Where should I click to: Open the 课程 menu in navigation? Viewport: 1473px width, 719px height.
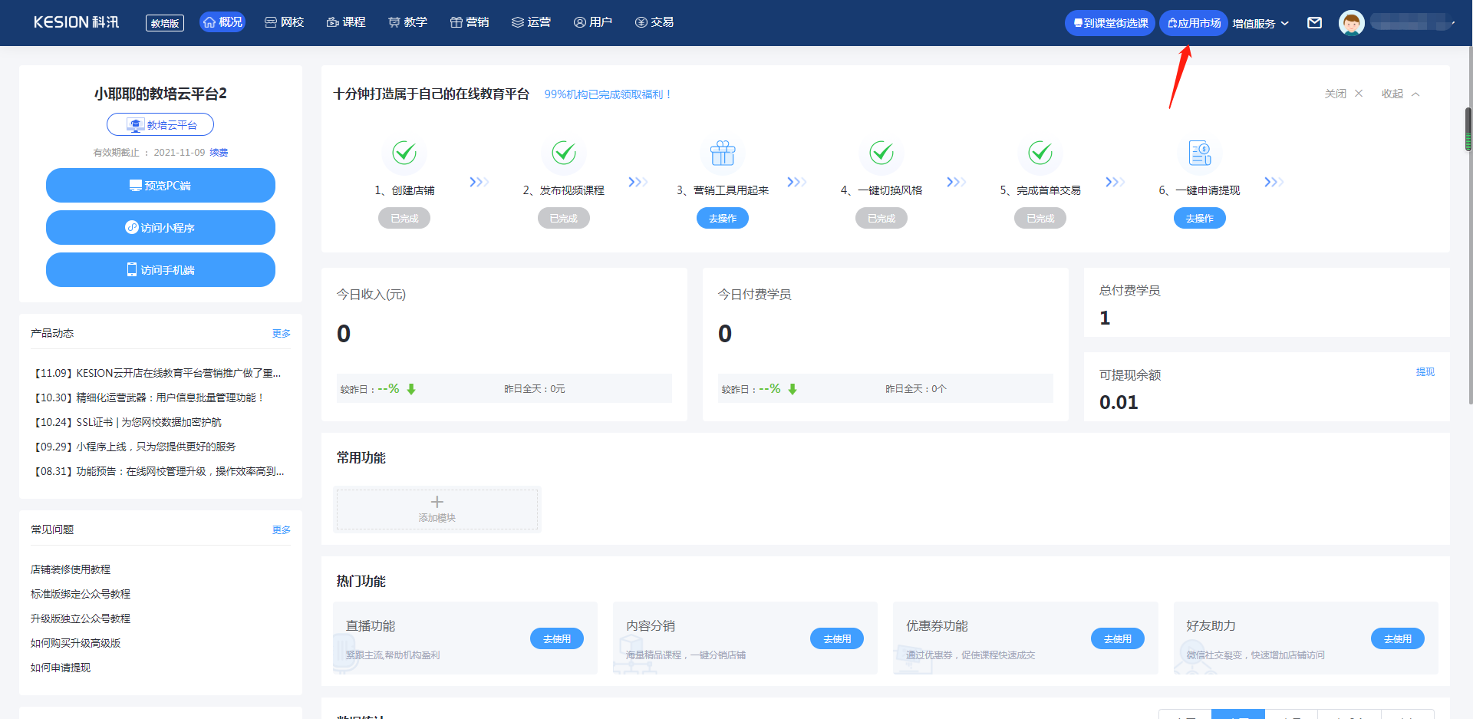click(346, 22)
